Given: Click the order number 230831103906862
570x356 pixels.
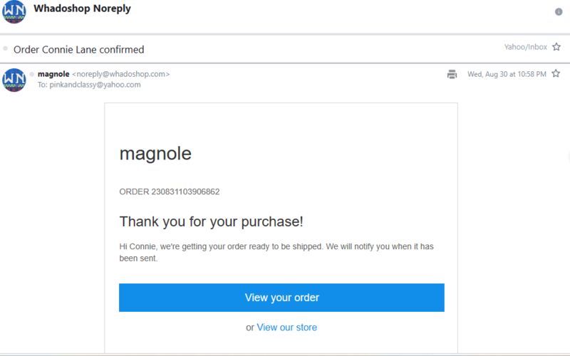Looking at the screenshot, I should [185, 192].
